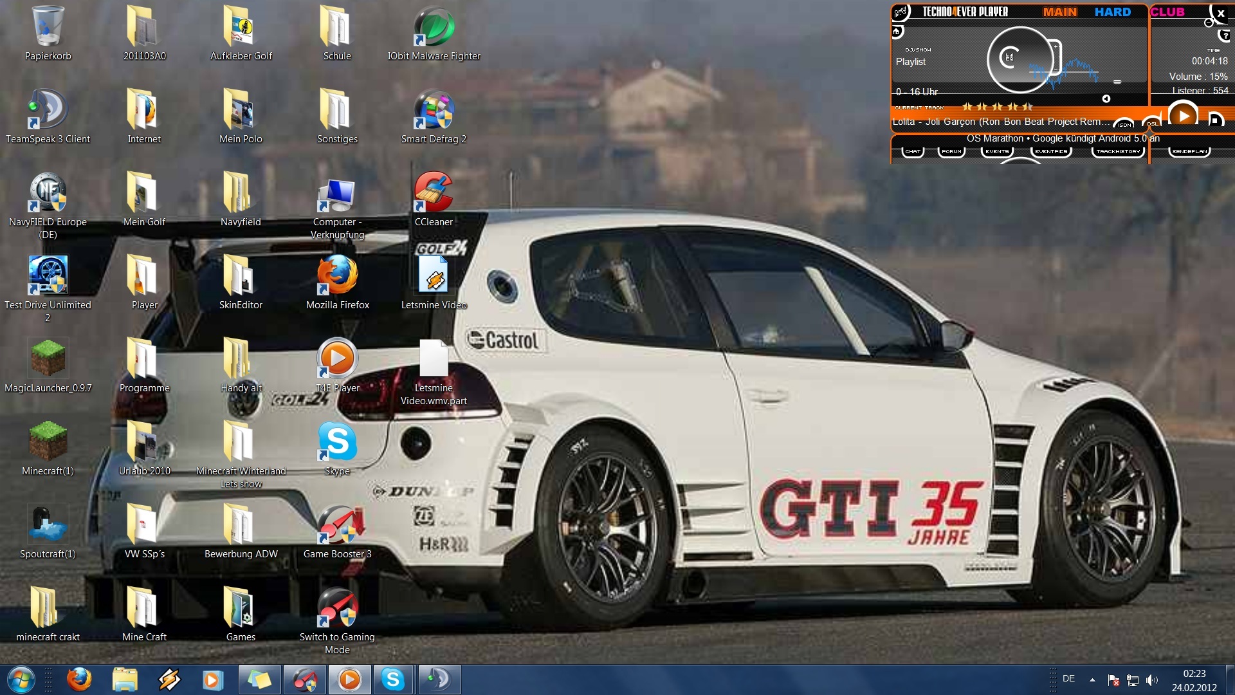Mute audio with the speaker icon
The image size is (1235, 695).
click(x=1106, y=98)
